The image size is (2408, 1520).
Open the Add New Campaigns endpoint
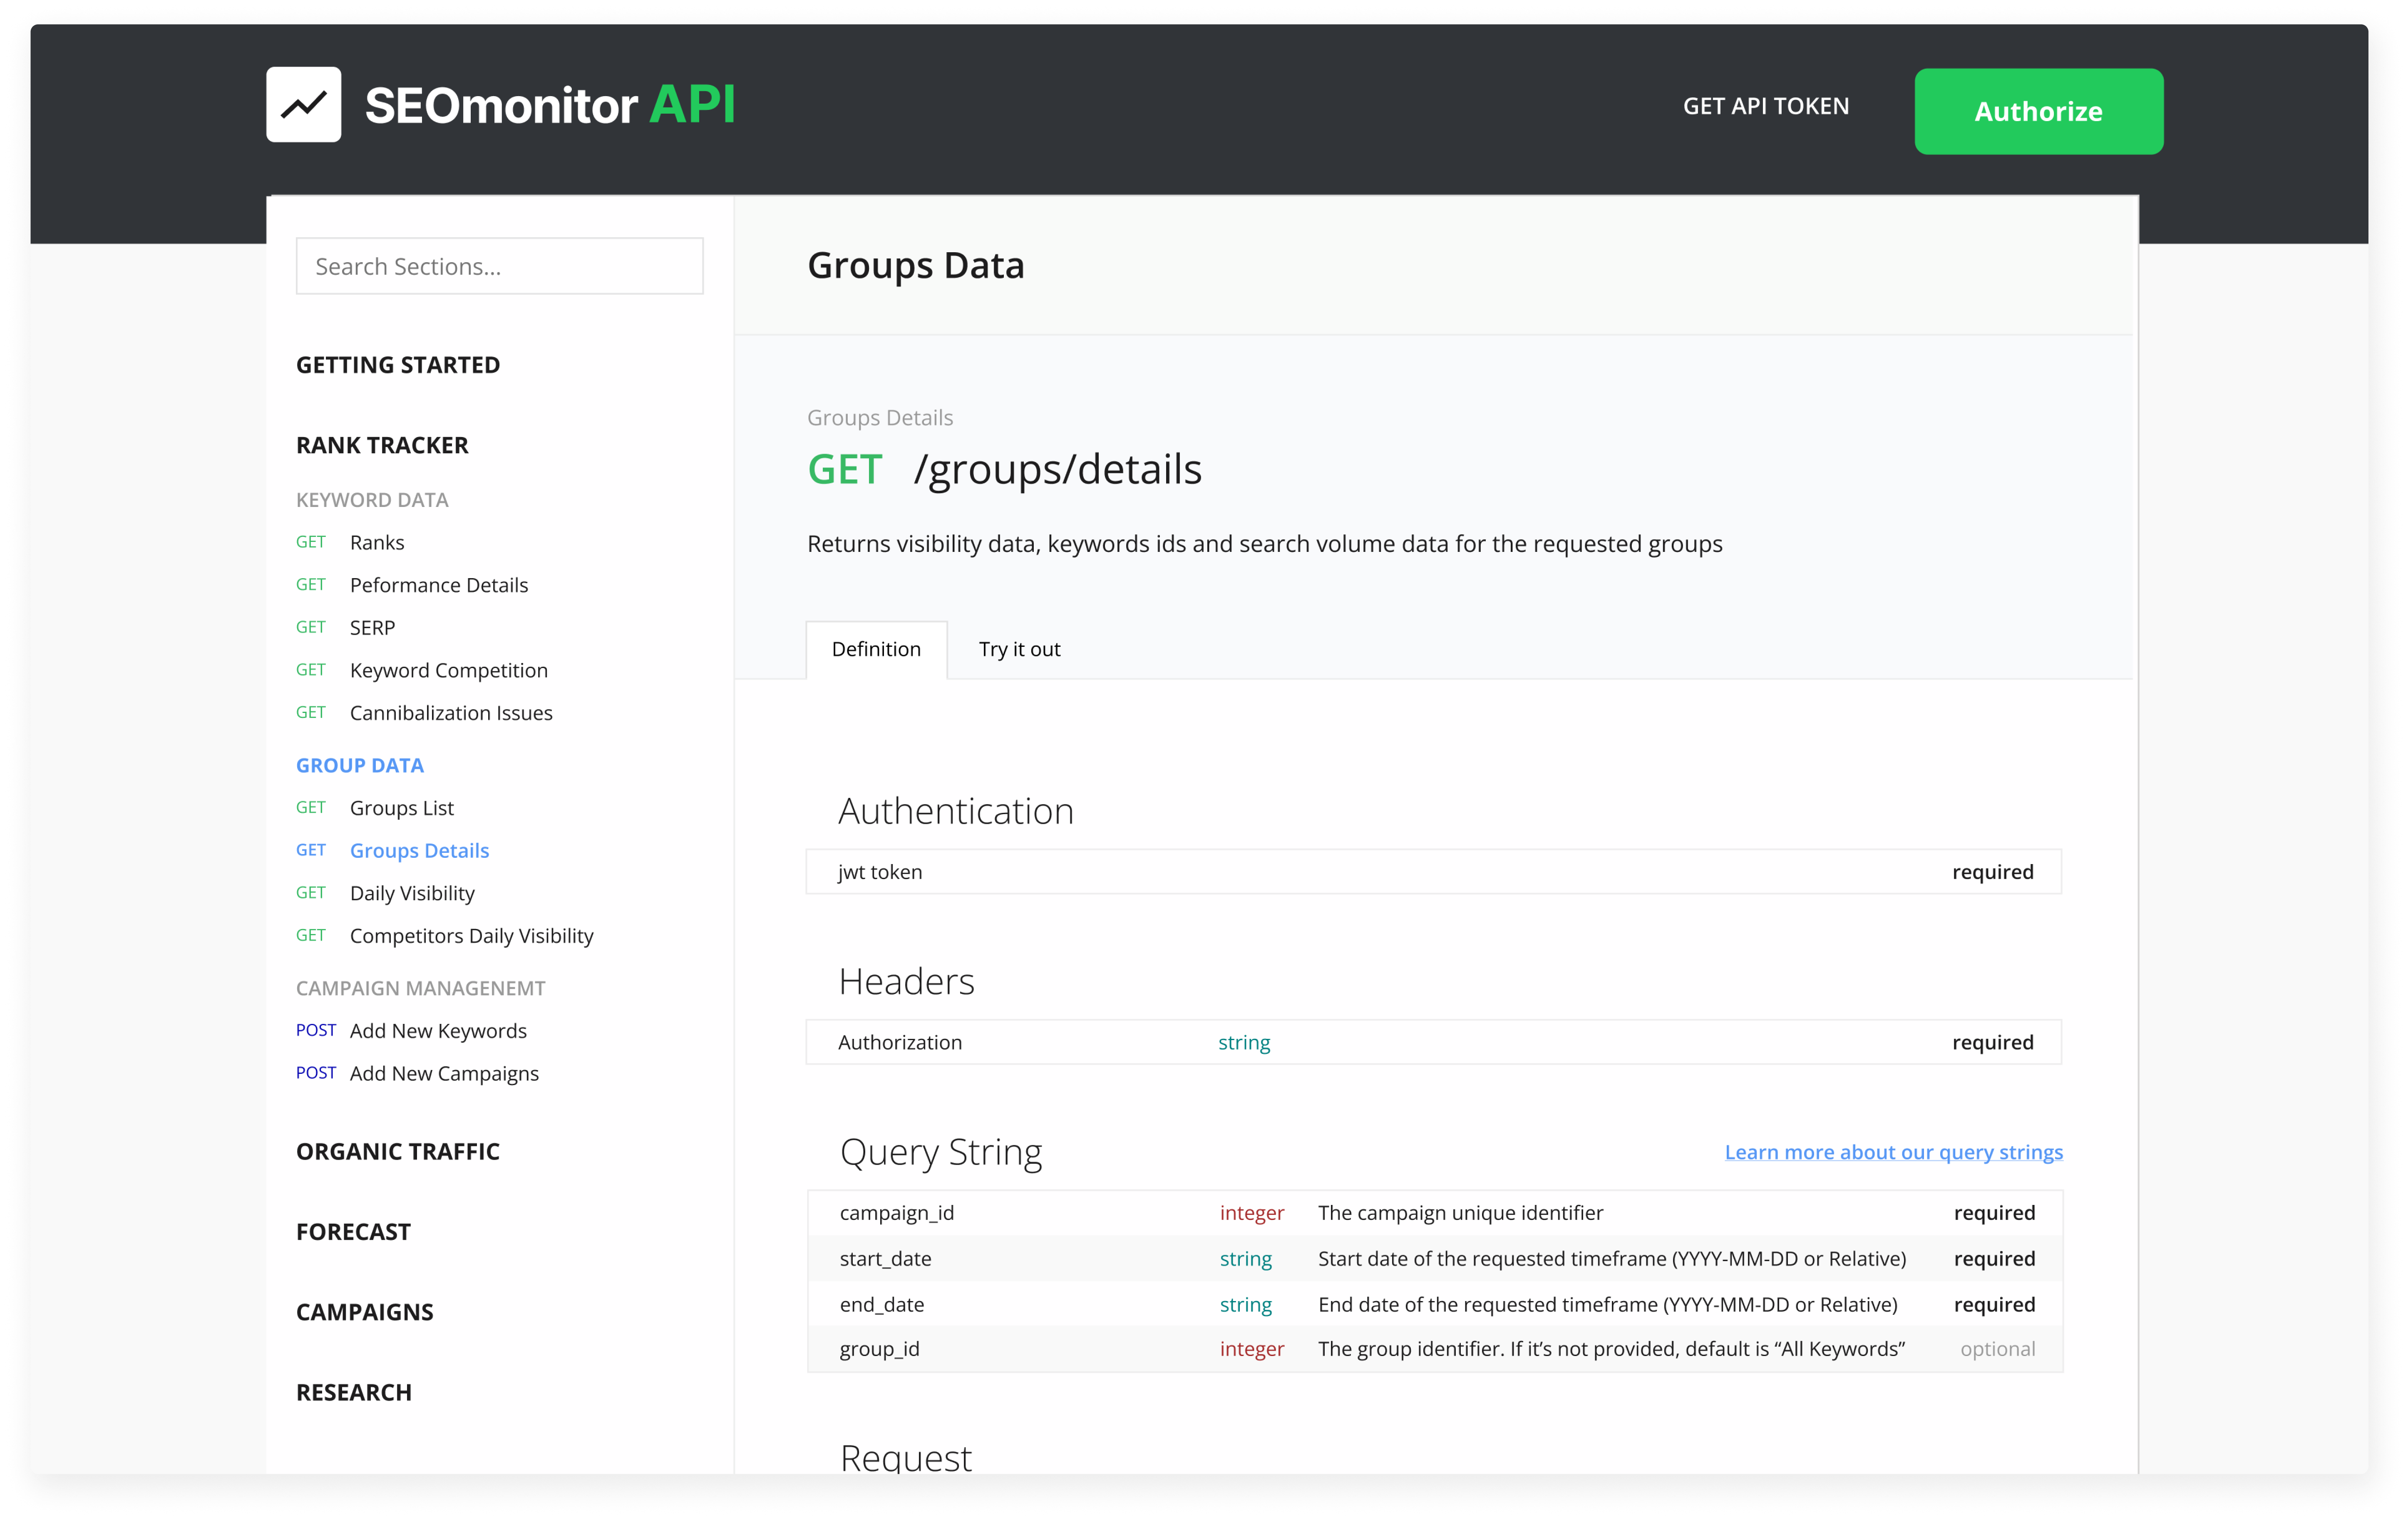(x=444, y=1074)
